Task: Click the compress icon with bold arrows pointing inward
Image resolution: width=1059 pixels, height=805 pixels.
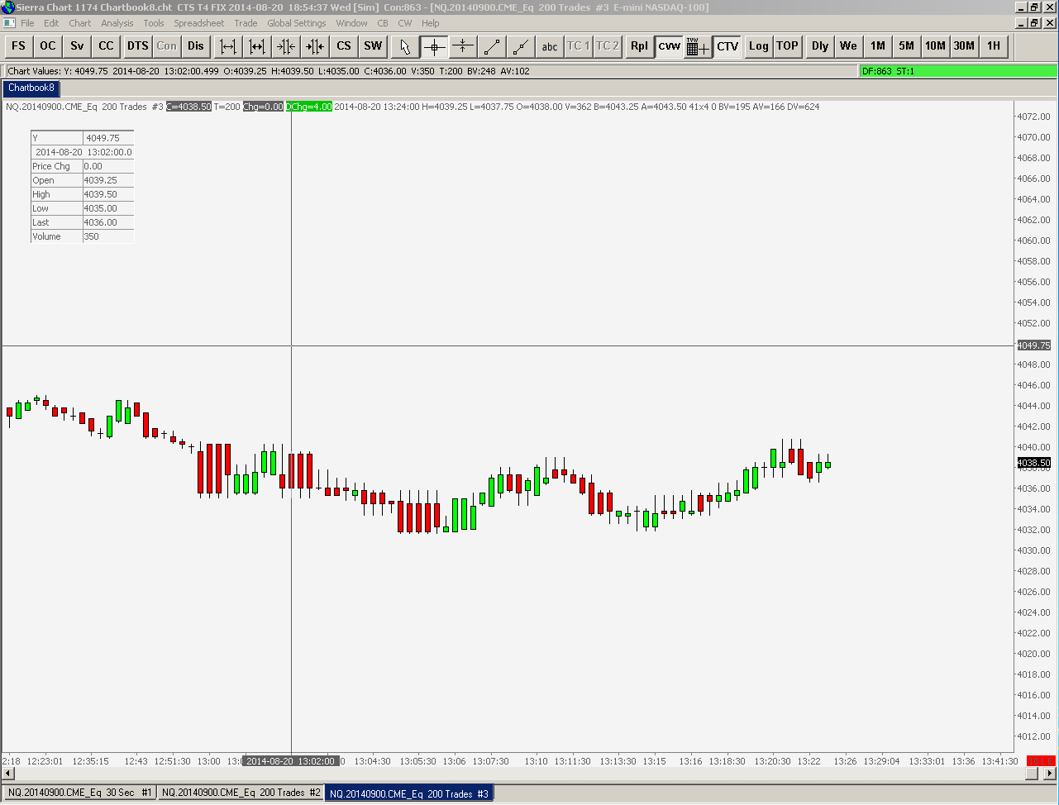Action: [315, 46]
